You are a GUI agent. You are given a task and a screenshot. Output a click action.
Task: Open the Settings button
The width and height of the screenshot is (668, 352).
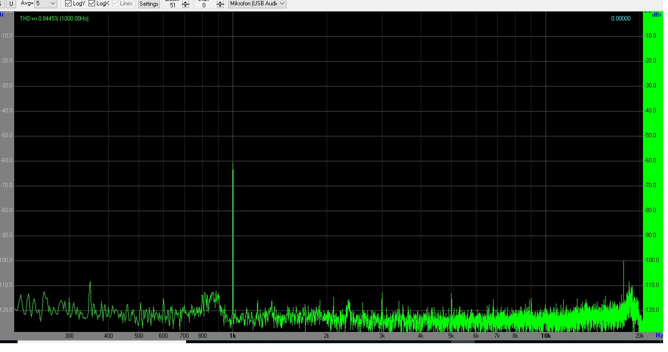click(149, 4)
